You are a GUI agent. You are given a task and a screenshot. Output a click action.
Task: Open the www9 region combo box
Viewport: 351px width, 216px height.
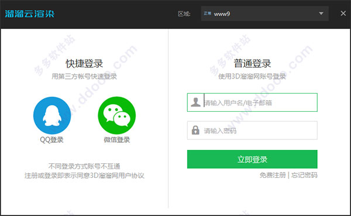tap(265, 13)
